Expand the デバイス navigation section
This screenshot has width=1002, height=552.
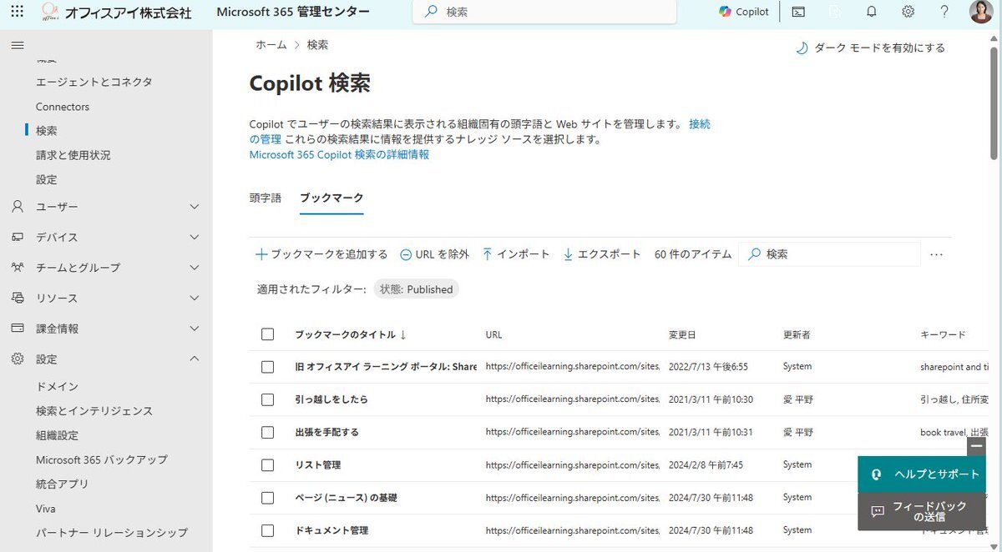pyautogui.click(x=106, y=238)
